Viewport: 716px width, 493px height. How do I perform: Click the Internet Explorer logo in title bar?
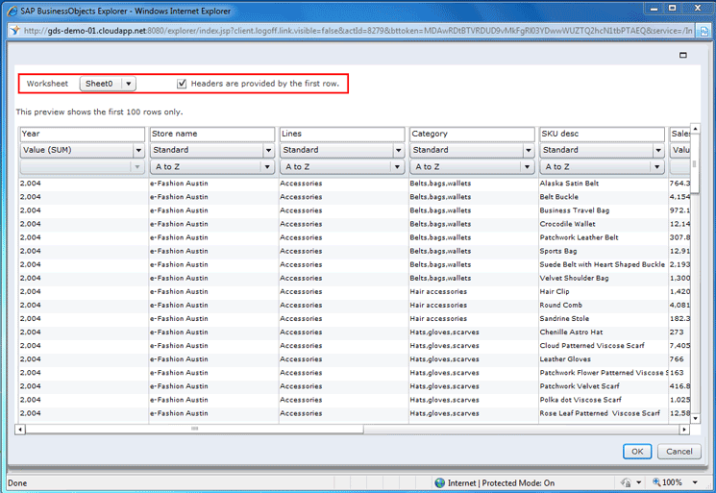coord(12,11)
